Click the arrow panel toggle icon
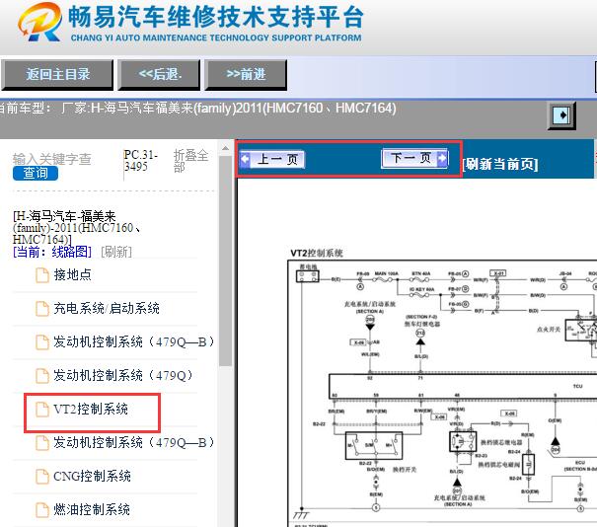 pos(561,115)
